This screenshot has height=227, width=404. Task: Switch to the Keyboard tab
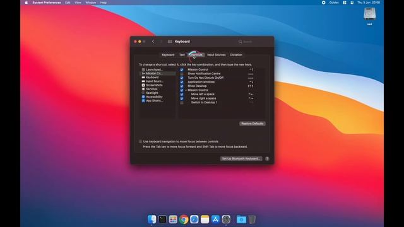tap(168, 55)
